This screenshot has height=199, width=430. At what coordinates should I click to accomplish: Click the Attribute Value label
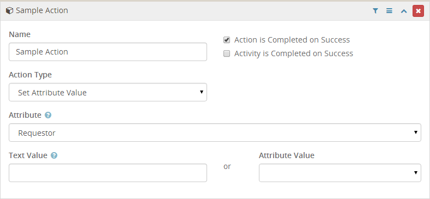(287, 155)
